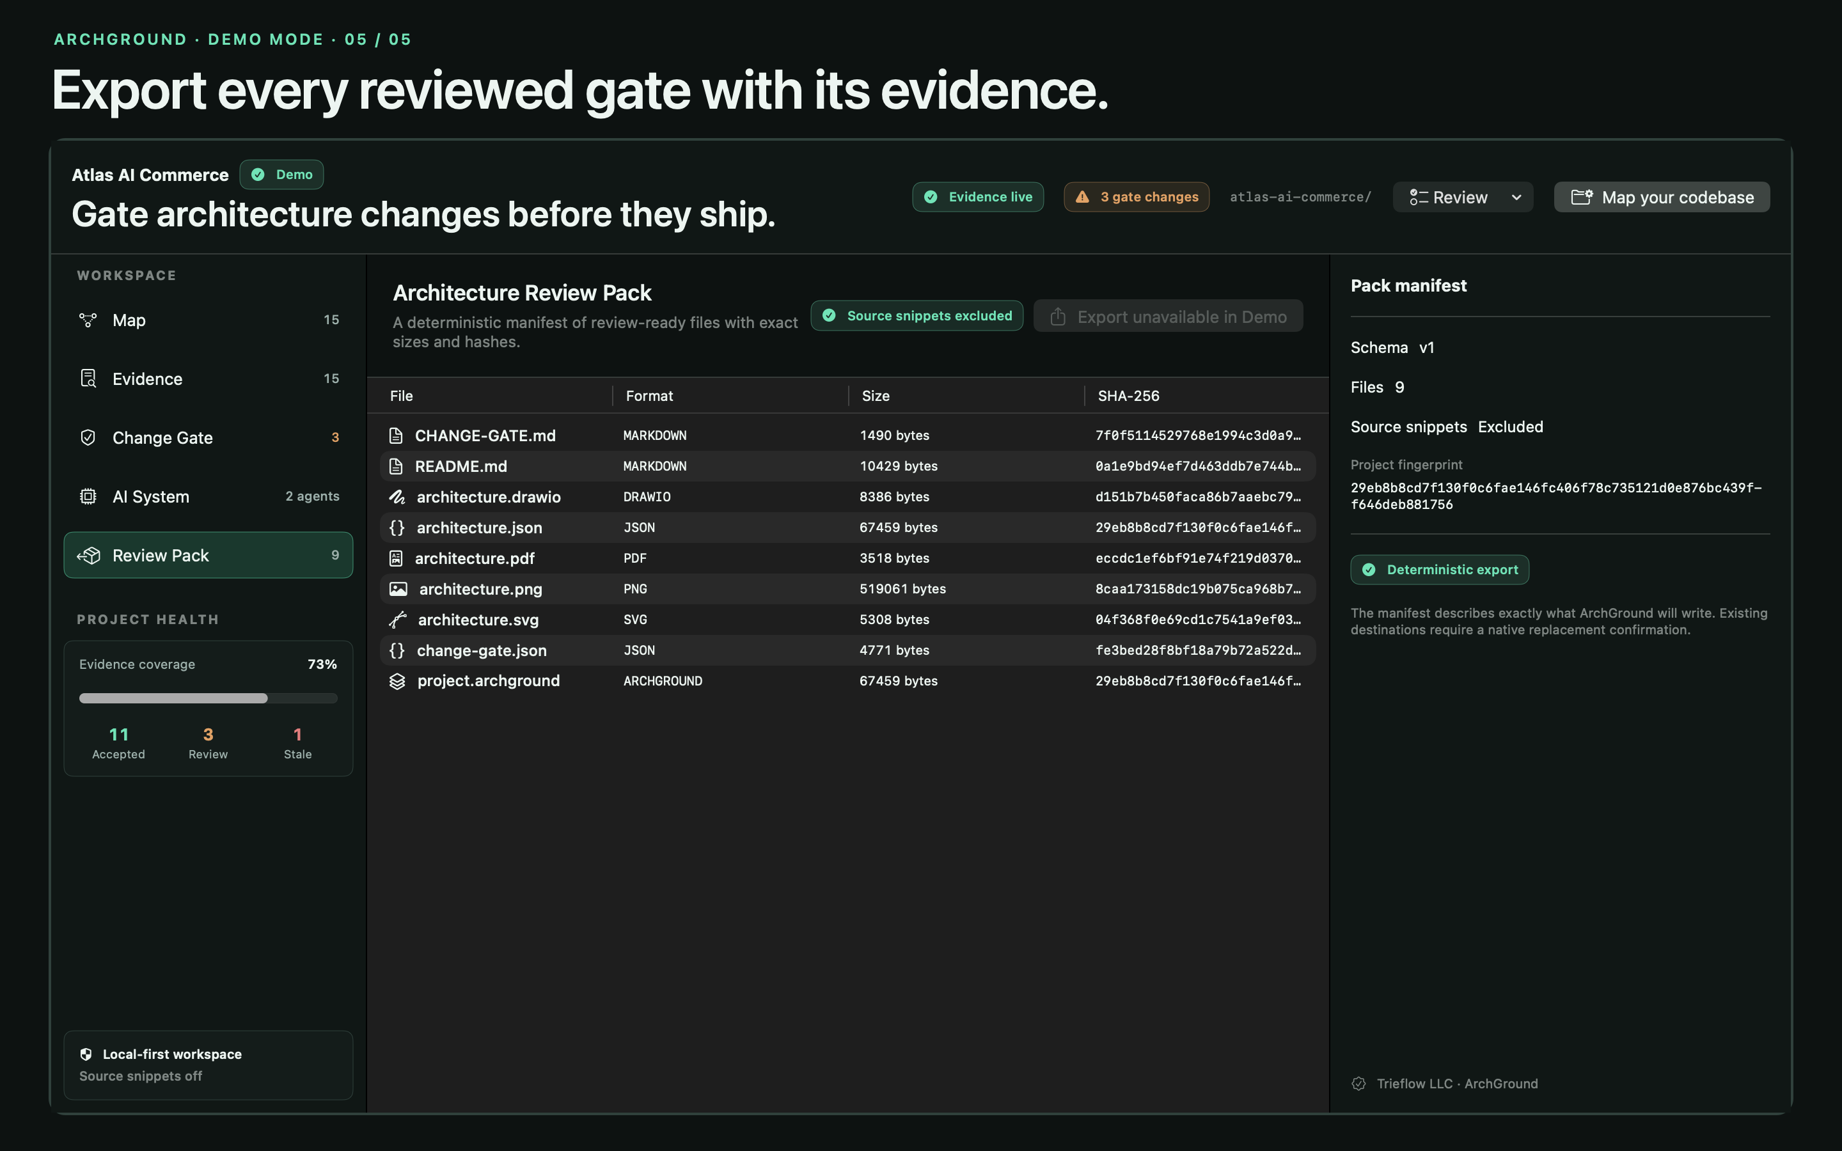Image resolution: width=1842 pixels, height=1151 pixels.
Task: Click the Change Gate shield icon
Action: (x=88, y=438)
